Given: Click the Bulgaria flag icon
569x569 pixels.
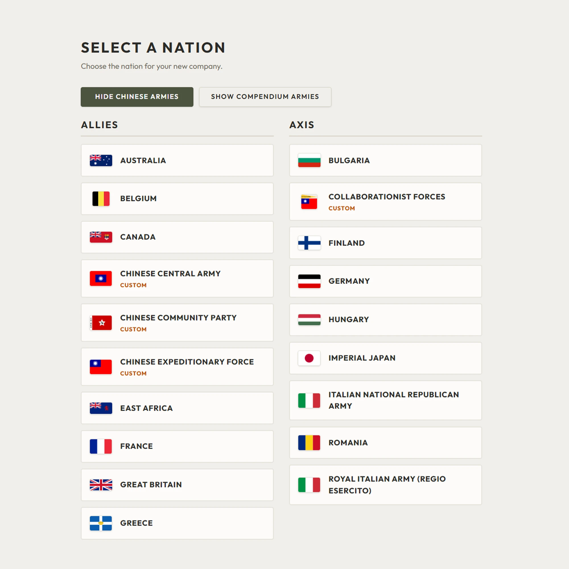Looking at the screenshot, I should pyautogui.click(x=309, y=160).
